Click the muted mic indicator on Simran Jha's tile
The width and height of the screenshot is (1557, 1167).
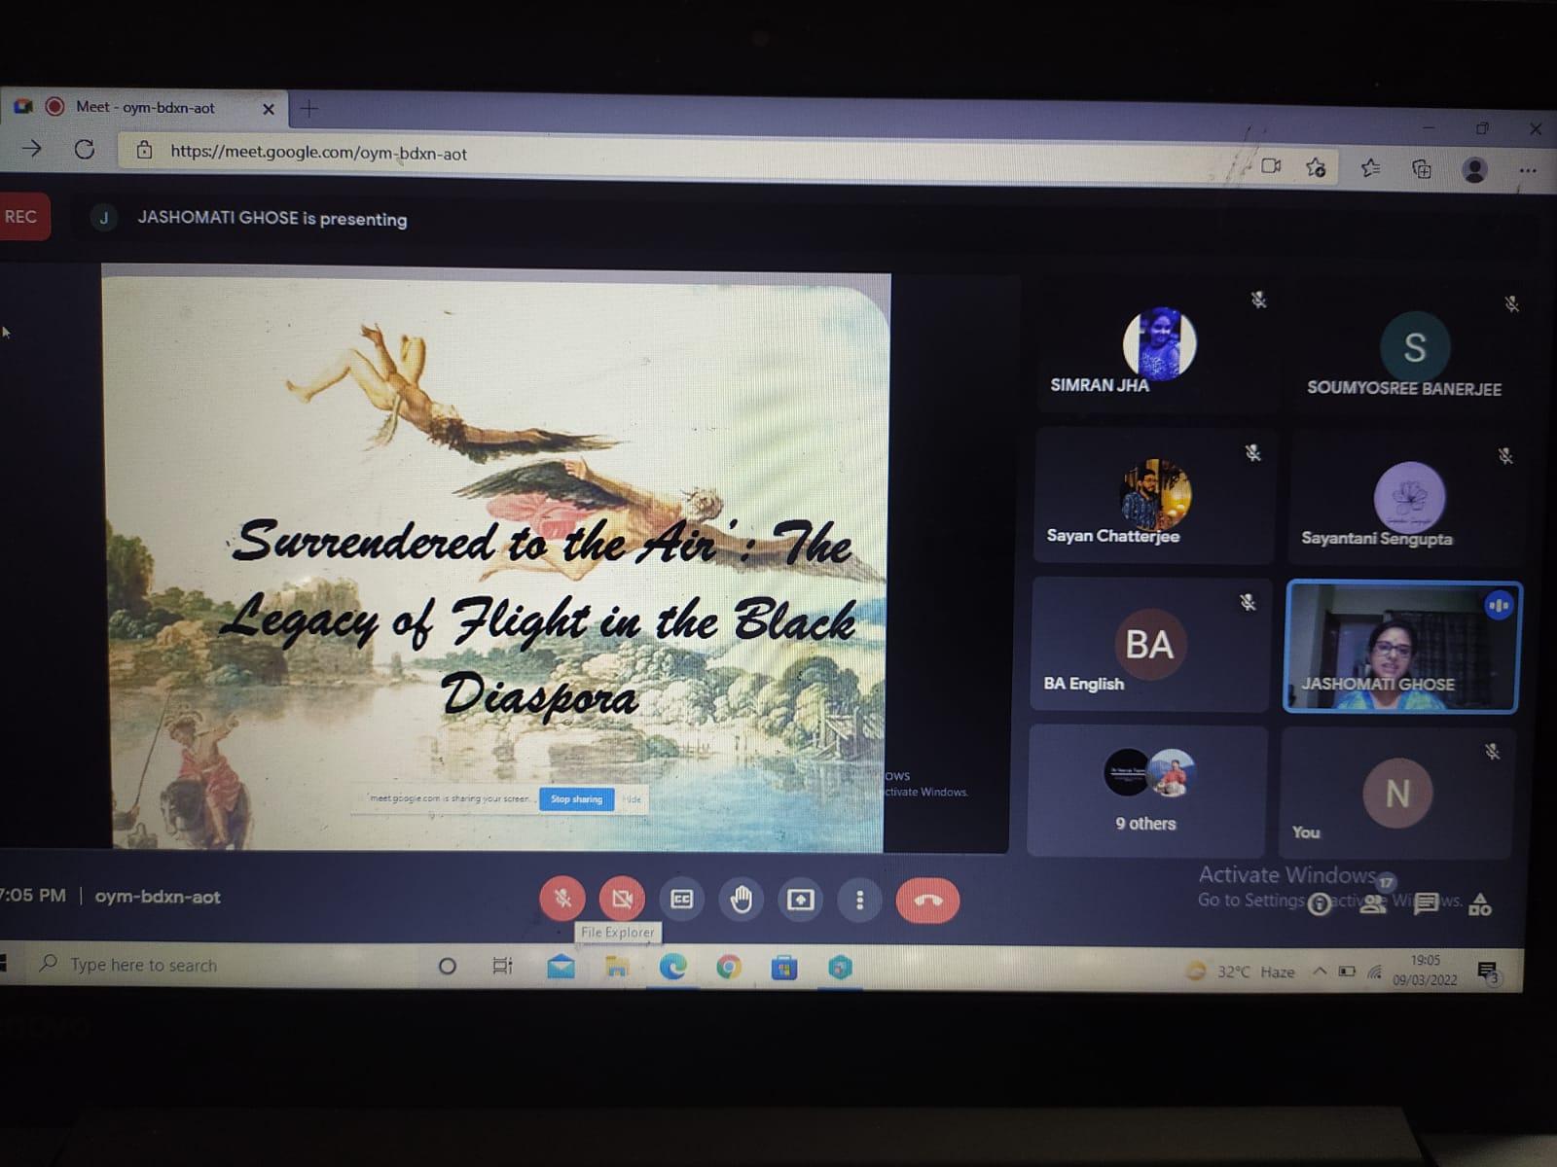point(1258,301)
